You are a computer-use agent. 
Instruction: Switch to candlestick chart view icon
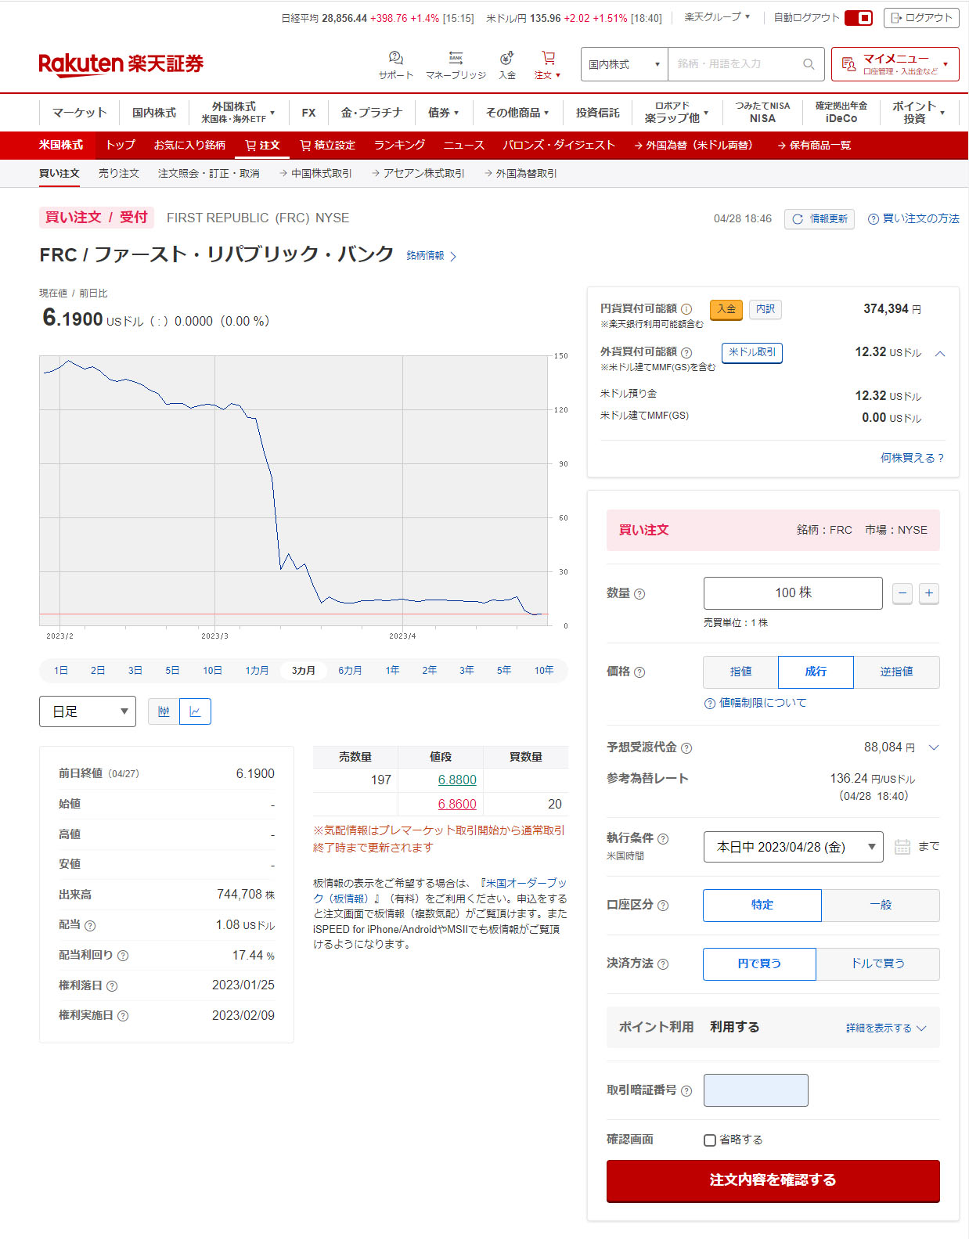164,711
